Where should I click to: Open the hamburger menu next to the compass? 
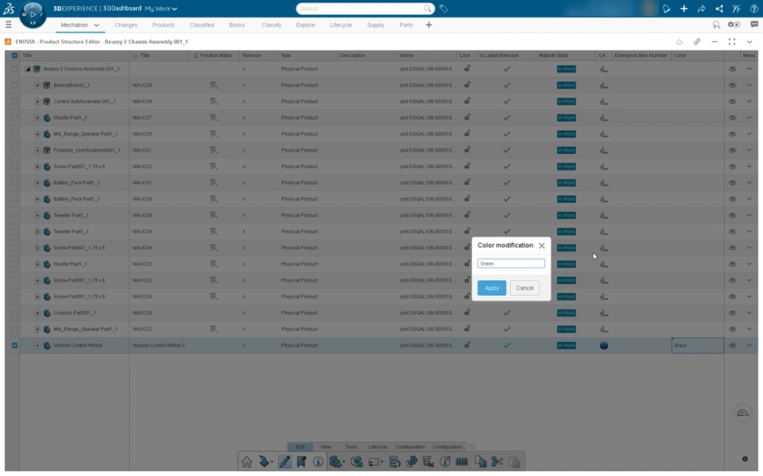click(8, 25)
